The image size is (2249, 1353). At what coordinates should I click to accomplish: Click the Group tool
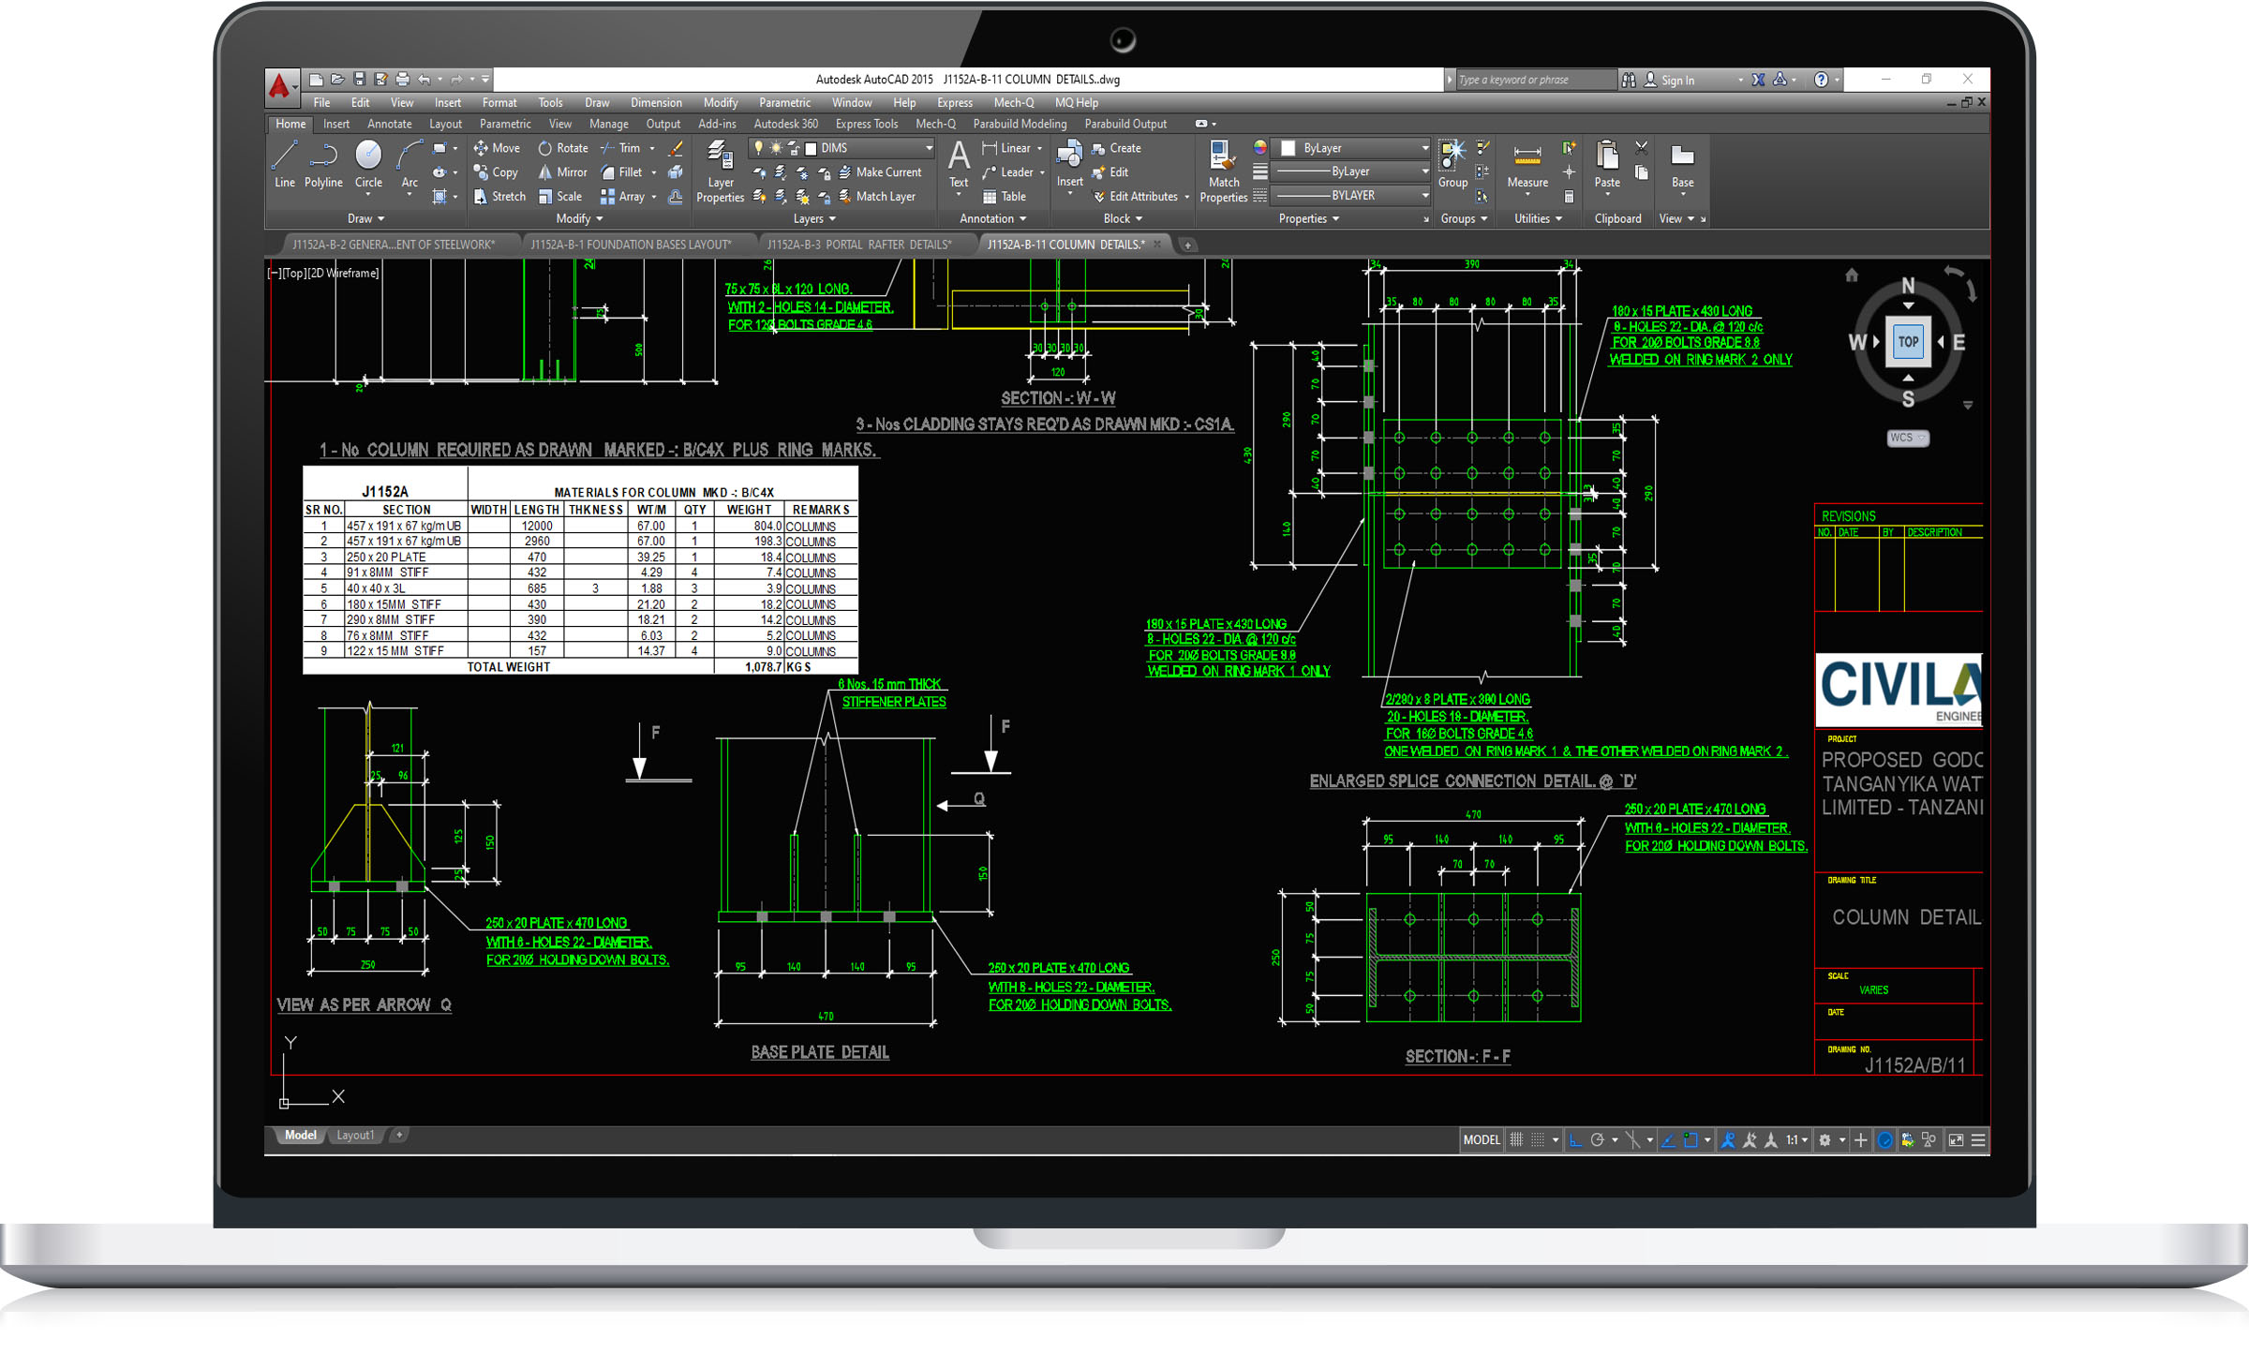pyautogui.click(x=1452, y=164)
